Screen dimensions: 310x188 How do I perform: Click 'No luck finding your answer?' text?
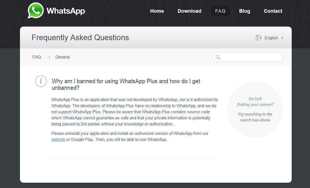(255, 102)
